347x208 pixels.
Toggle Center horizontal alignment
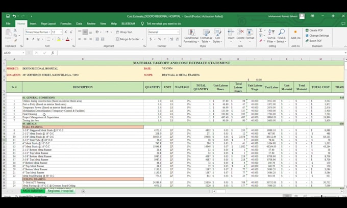[85, 39]
